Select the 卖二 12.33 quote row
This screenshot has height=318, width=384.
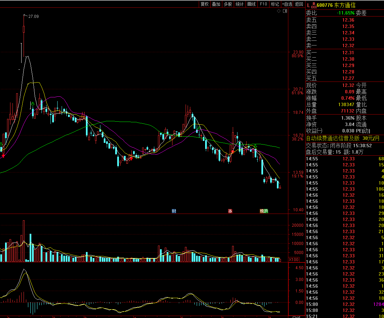point(345,39)
